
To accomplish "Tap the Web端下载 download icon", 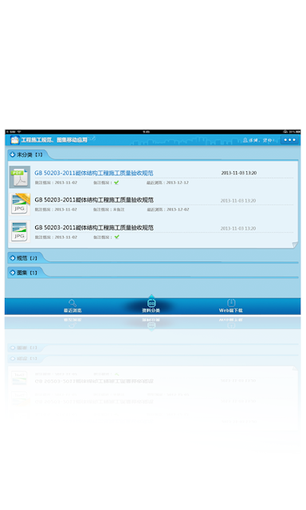I will pyautogui.click(x=231, y=303).
